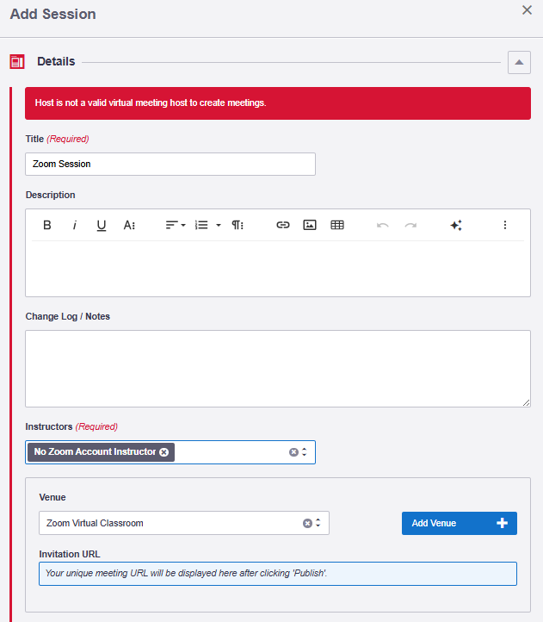
Task: Click the 'Venue' label
Action: pos(52,497)
